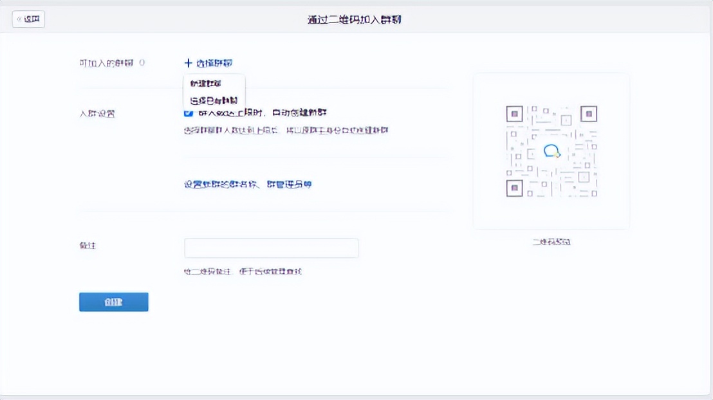Click the top-left finder square of the QR code
The width and height of the screenshot is (713, 400).
click(514, 114)
